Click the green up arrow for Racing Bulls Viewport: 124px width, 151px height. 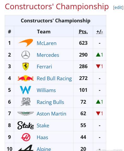pos(98,102)
